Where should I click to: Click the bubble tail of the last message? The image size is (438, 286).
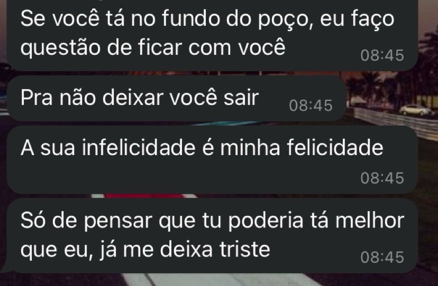(6, 268)
